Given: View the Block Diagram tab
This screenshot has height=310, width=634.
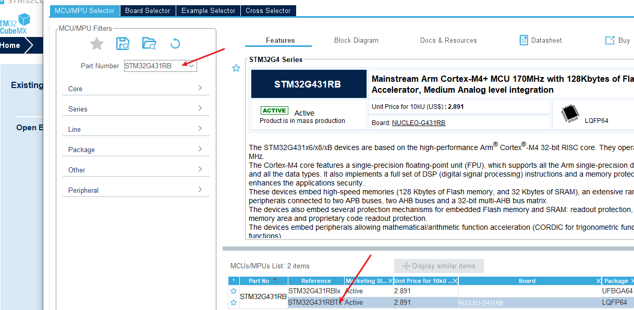Looking at the screenshot, I should (356, 40).
